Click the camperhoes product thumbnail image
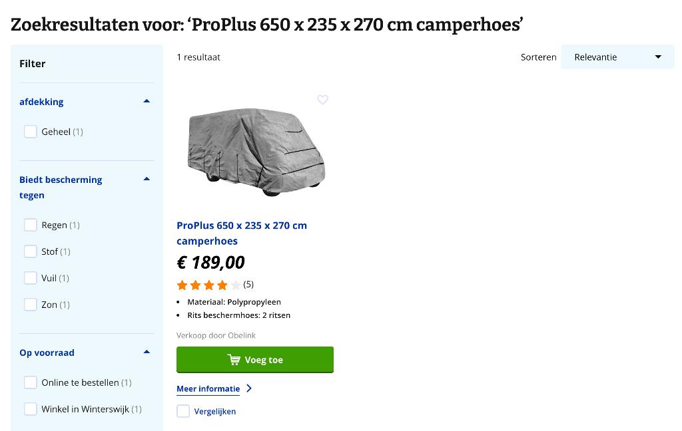The width and height of the screenshot is (682, 431). click(256, 152)
